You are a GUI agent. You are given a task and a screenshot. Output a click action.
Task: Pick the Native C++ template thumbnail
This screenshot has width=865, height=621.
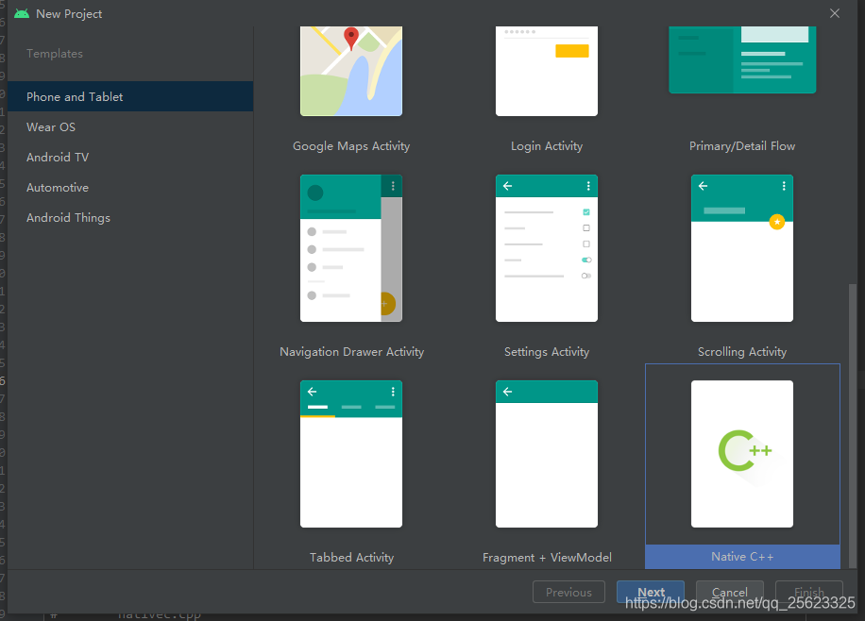click(742, 454)
